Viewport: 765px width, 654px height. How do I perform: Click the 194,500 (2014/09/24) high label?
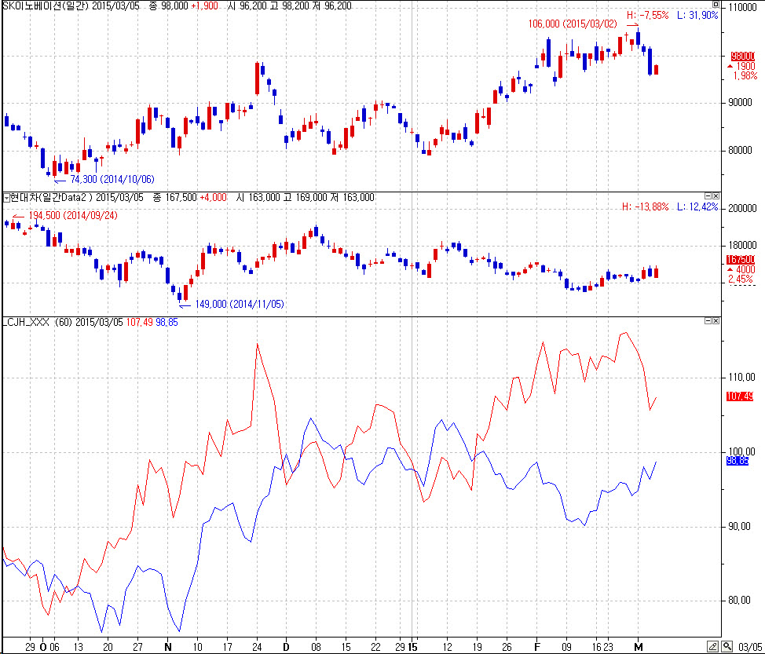point(73,216)
